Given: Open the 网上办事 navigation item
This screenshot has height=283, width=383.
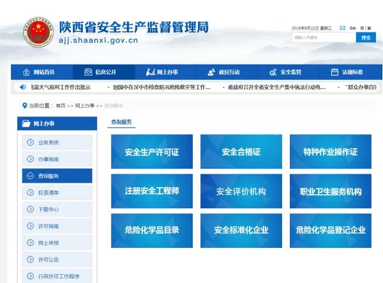Looking at the screenshot, I should [165, 72].
